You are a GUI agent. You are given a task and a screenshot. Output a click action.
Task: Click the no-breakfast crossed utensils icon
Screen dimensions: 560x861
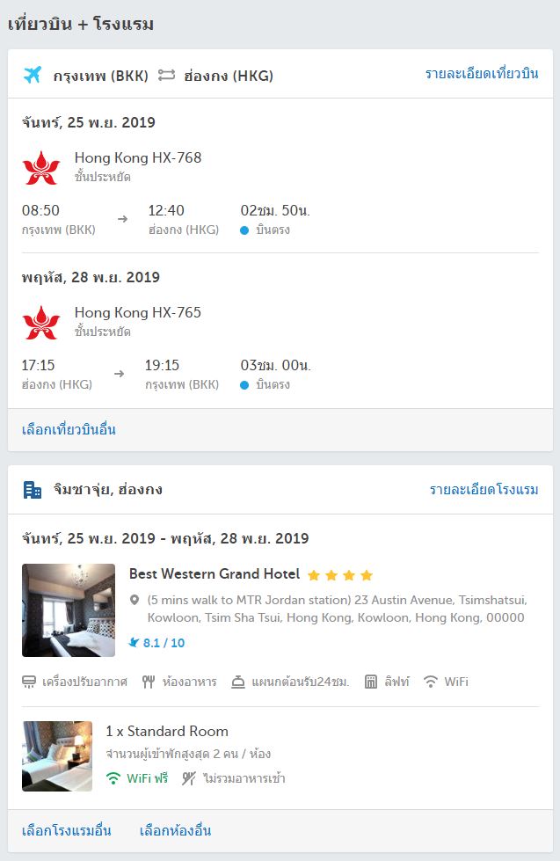pyautogui.click(x=189, y=778)
